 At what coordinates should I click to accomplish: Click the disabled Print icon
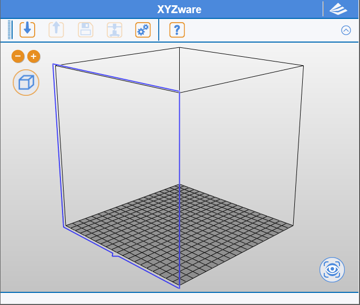coord(115,30)
